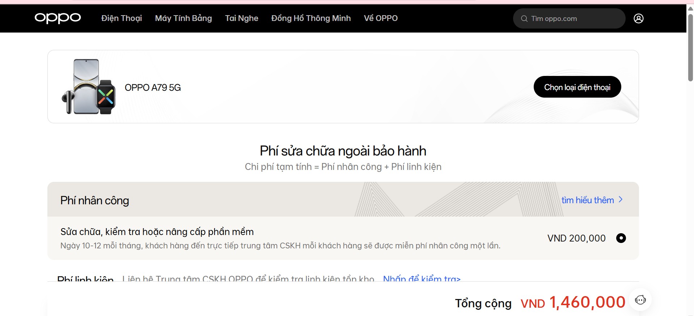The width and height of the screenshot is (694, 316).
Task: Click the Phí sửa chữa ngoài bảo hành heading
Action: tap(343, 151)
